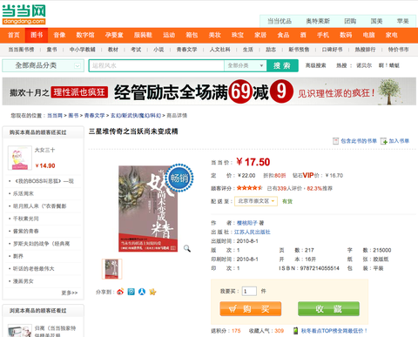The height and width of the screenshot is (337, 418).
Task: Share to Sina Weibo icon
Action: pos(120,292)
